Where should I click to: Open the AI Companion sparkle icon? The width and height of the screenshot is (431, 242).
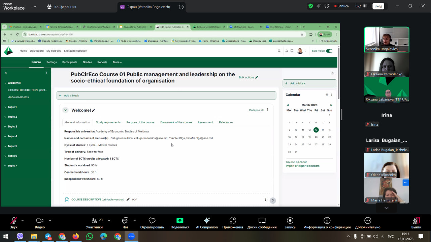(207, 221)
